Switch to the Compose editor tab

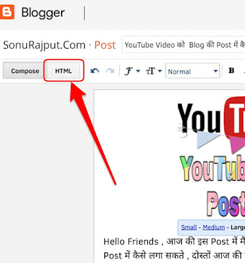click(25, 71)
